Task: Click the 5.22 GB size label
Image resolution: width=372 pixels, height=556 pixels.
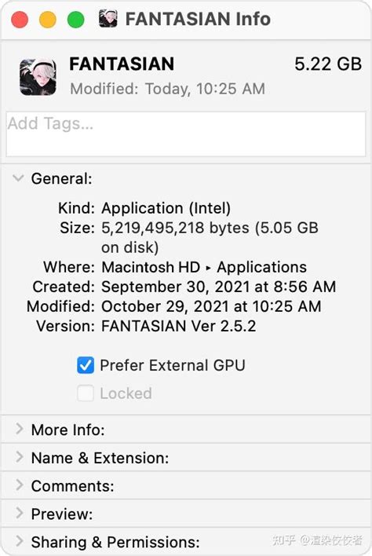Action: (328, 64)
